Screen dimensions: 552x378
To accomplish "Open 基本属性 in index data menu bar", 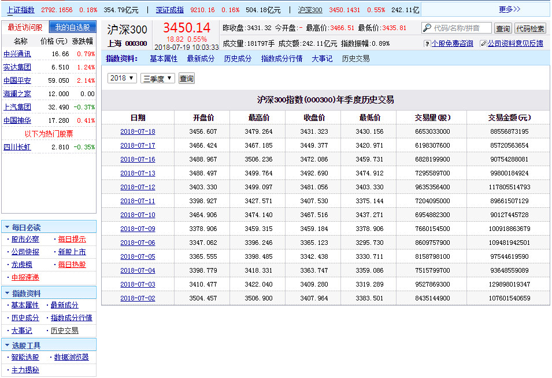I will coord(164,58).
